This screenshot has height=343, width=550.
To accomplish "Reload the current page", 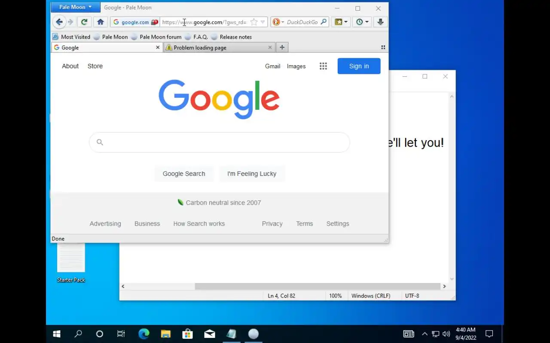I will pyautogui.click(x=84, y=22).
